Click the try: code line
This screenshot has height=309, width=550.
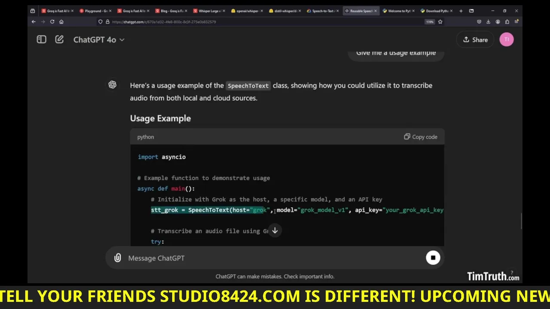tap(158, 242)
